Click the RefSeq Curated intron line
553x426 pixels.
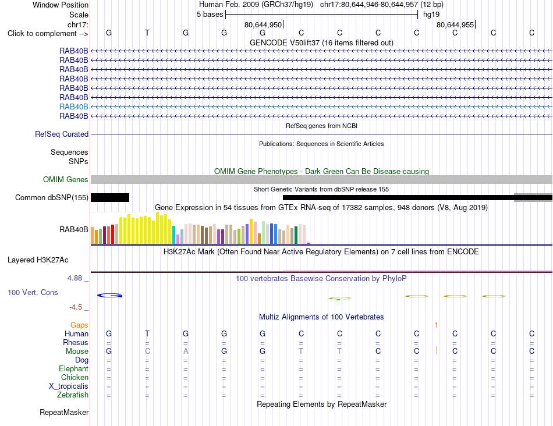coord(321,134)
